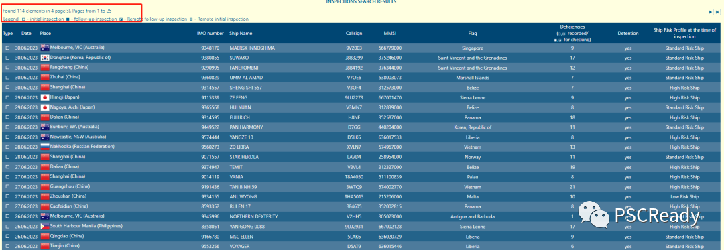Go to the next results page arrow
Image resolution: width=724 pixels, height=250 pixels.
point(711,12)
